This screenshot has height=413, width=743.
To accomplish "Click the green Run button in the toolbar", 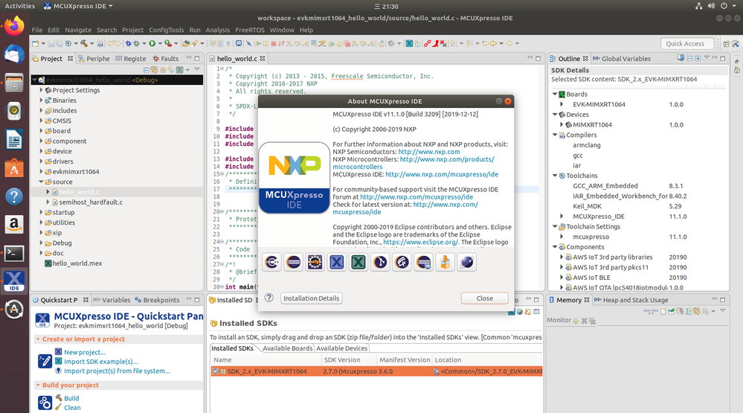I will coord(152,44).
